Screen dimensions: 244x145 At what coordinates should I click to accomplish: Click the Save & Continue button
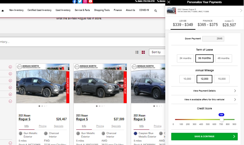click(204, 137)
